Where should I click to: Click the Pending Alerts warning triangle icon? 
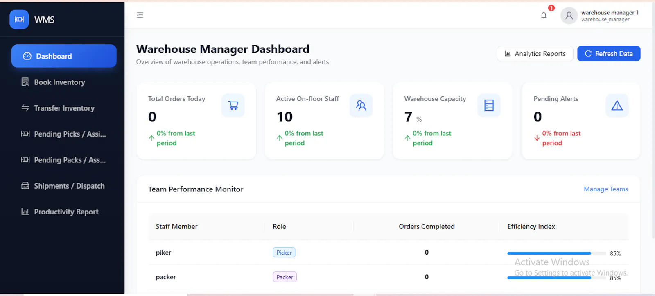[617, 105]
